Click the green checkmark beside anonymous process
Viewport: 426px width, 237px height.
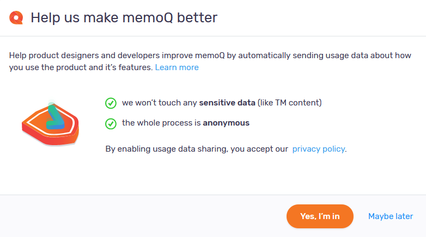(x=111, y=123)
